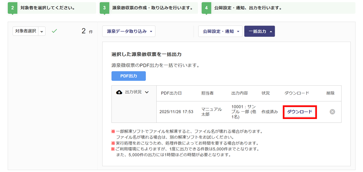Click the green checkmark next to 対象者選択
363x172 pixels.
[x=54, y=31]
